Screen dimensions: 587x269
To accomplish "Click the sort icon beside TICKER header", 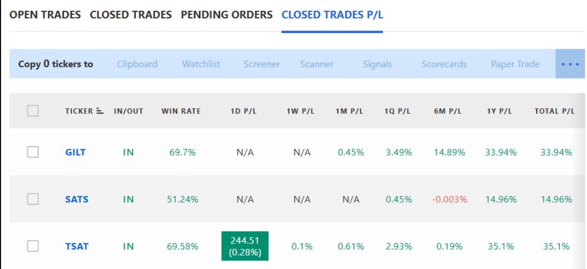I will point(100,111).
